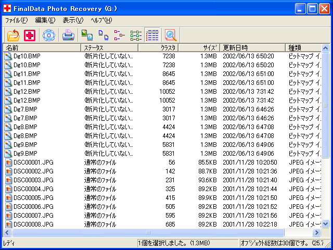
Task: Click the file icon beside DSC00004.JPG
Action: coord(8,189)
